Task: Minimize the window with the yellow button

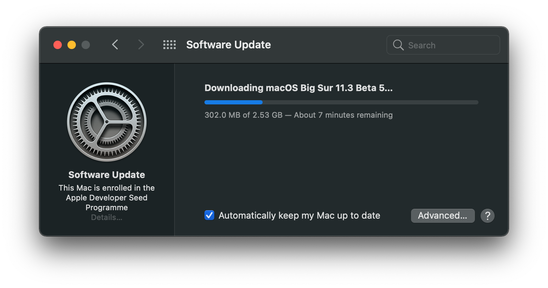Action: coord(72,45)
